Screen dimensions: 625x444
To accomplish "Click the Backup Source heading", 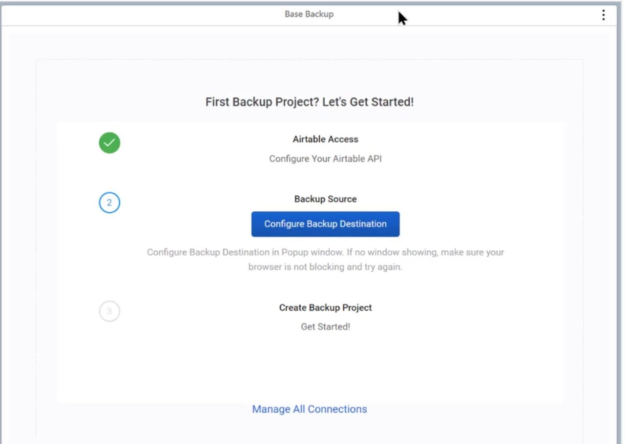I will point(325,199).
